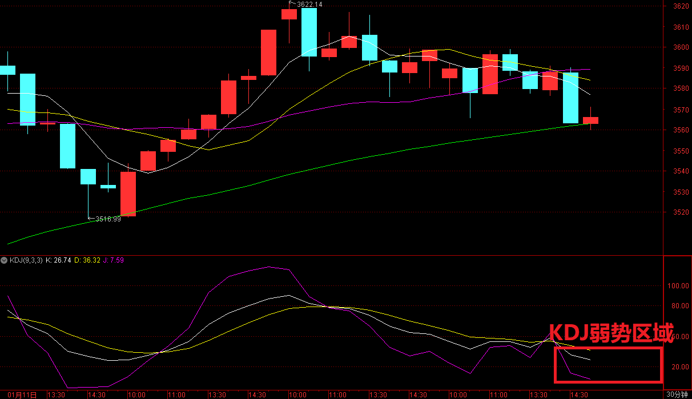The width and height of the screenshot is (692, 399).
Task: Click the 3516.99 low price marker
Action: tap(108, 219)
